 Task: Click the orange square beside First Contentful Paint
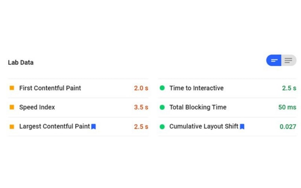(12, 88)
